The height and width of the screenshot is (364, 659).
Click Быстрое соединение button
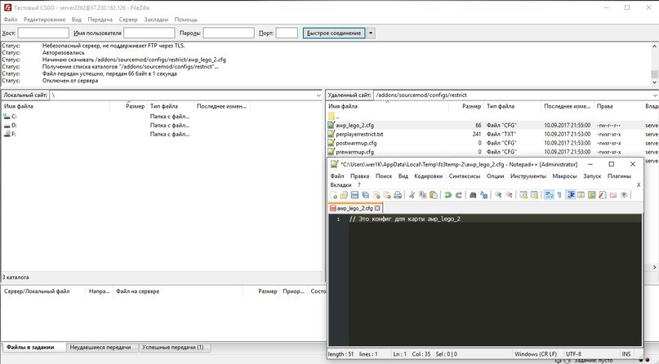334,33
